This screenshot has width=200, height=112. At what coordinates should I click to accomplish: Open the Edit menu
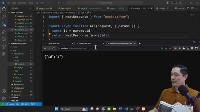click(14, 3)
